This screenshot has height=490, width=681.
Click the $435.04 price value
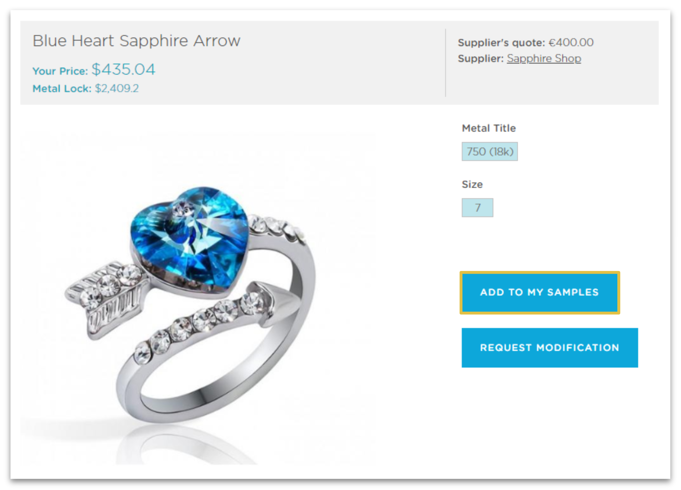(123, 69)
